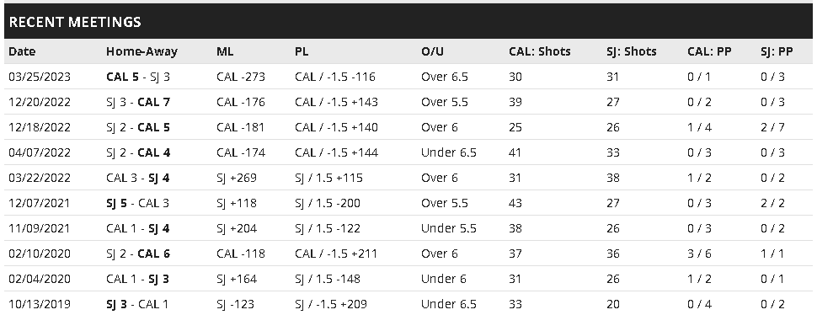
Task: Select the CAL: PP column header
Action: 710,51
